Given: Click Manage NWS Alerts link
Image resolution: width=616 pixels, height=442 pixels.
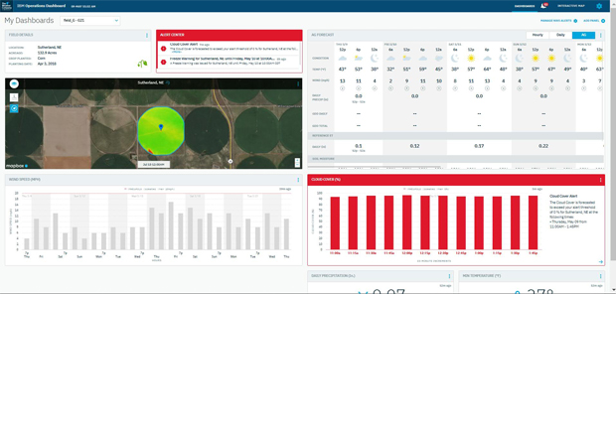Looking at the screenshot, I should (558, 21).
